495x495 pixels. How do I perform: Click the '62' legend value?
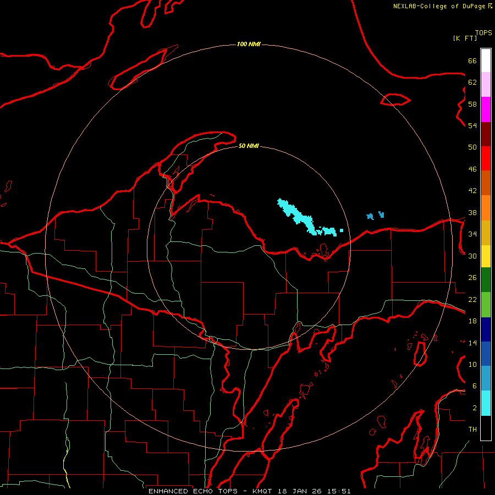pyautogui.click(x=472, y=82)
